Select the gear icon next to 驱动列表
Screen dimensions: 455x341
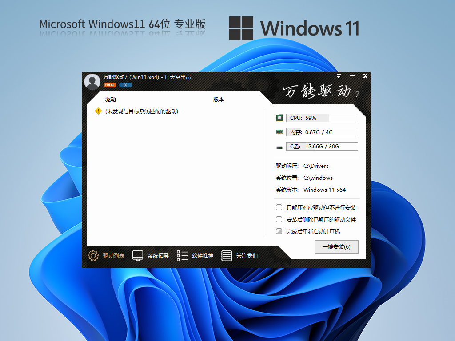(93, 256)
